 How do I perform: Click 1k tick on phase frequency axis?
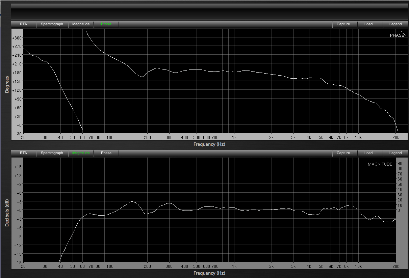click(x=234, y=138)
